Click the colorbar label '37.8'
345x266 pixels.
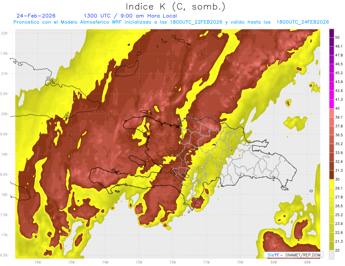pos(339,126)
